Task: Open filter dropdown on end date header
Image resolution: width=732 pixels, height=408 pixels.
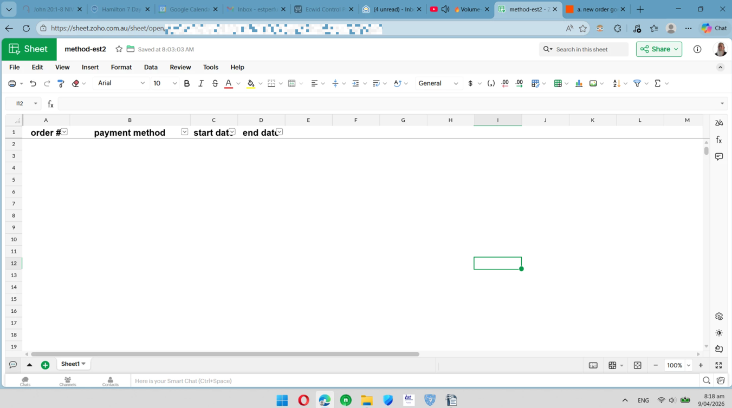Action: coord(279,132)
